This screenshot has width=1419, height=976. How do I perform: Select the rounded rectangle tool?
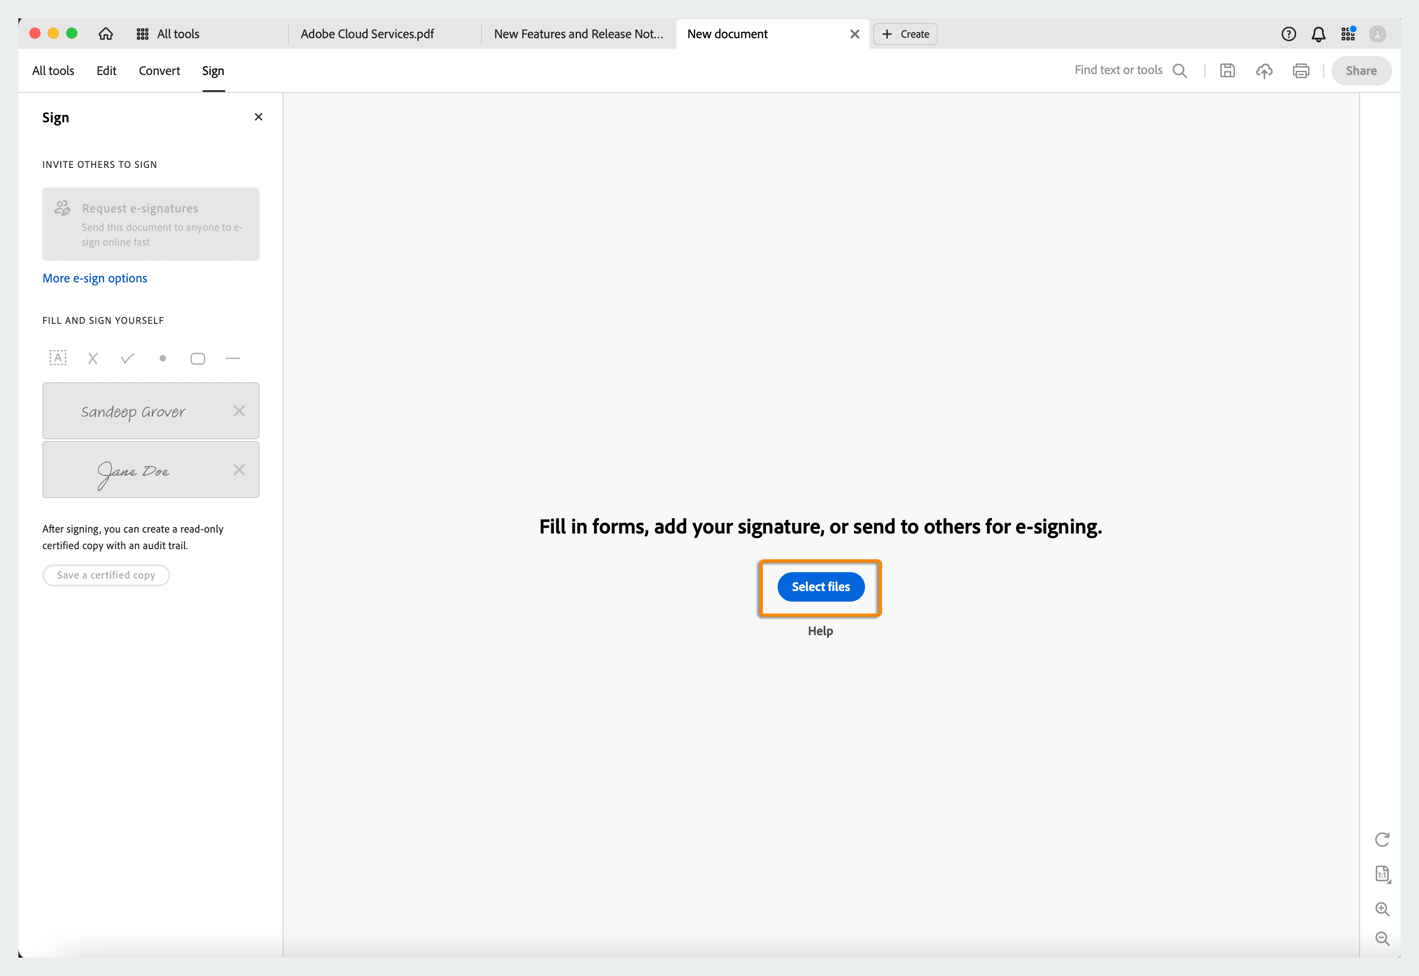pos(197,358)
